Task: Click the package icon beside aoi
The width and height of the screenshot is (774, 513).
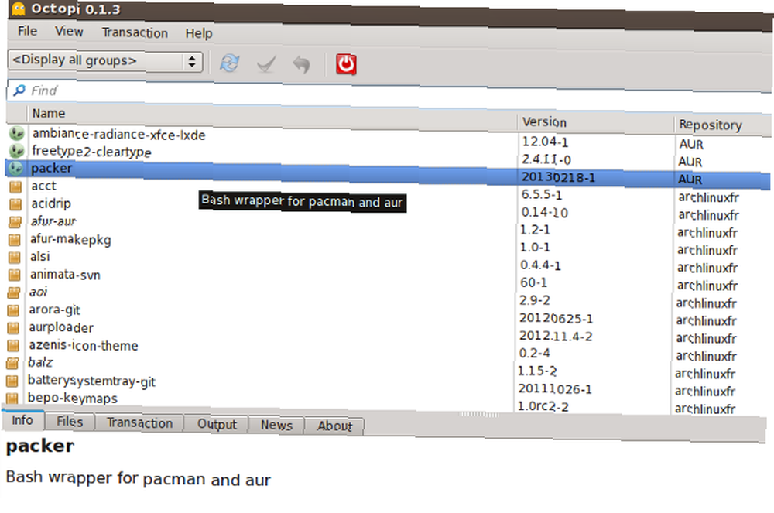Action: tap(14, 292)
